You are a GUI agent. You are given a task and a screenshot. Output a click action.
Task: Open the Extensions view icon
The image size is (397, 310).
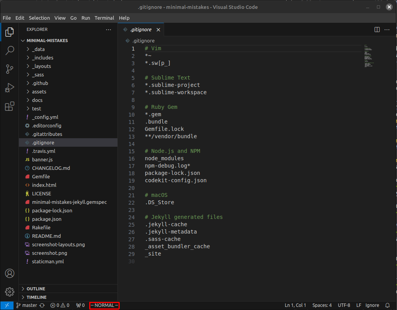(x=10, y=106)
